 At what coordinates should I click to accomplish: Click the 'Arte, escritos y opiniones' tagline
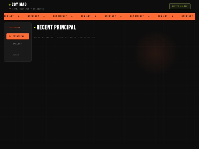(x=28, y=9)
